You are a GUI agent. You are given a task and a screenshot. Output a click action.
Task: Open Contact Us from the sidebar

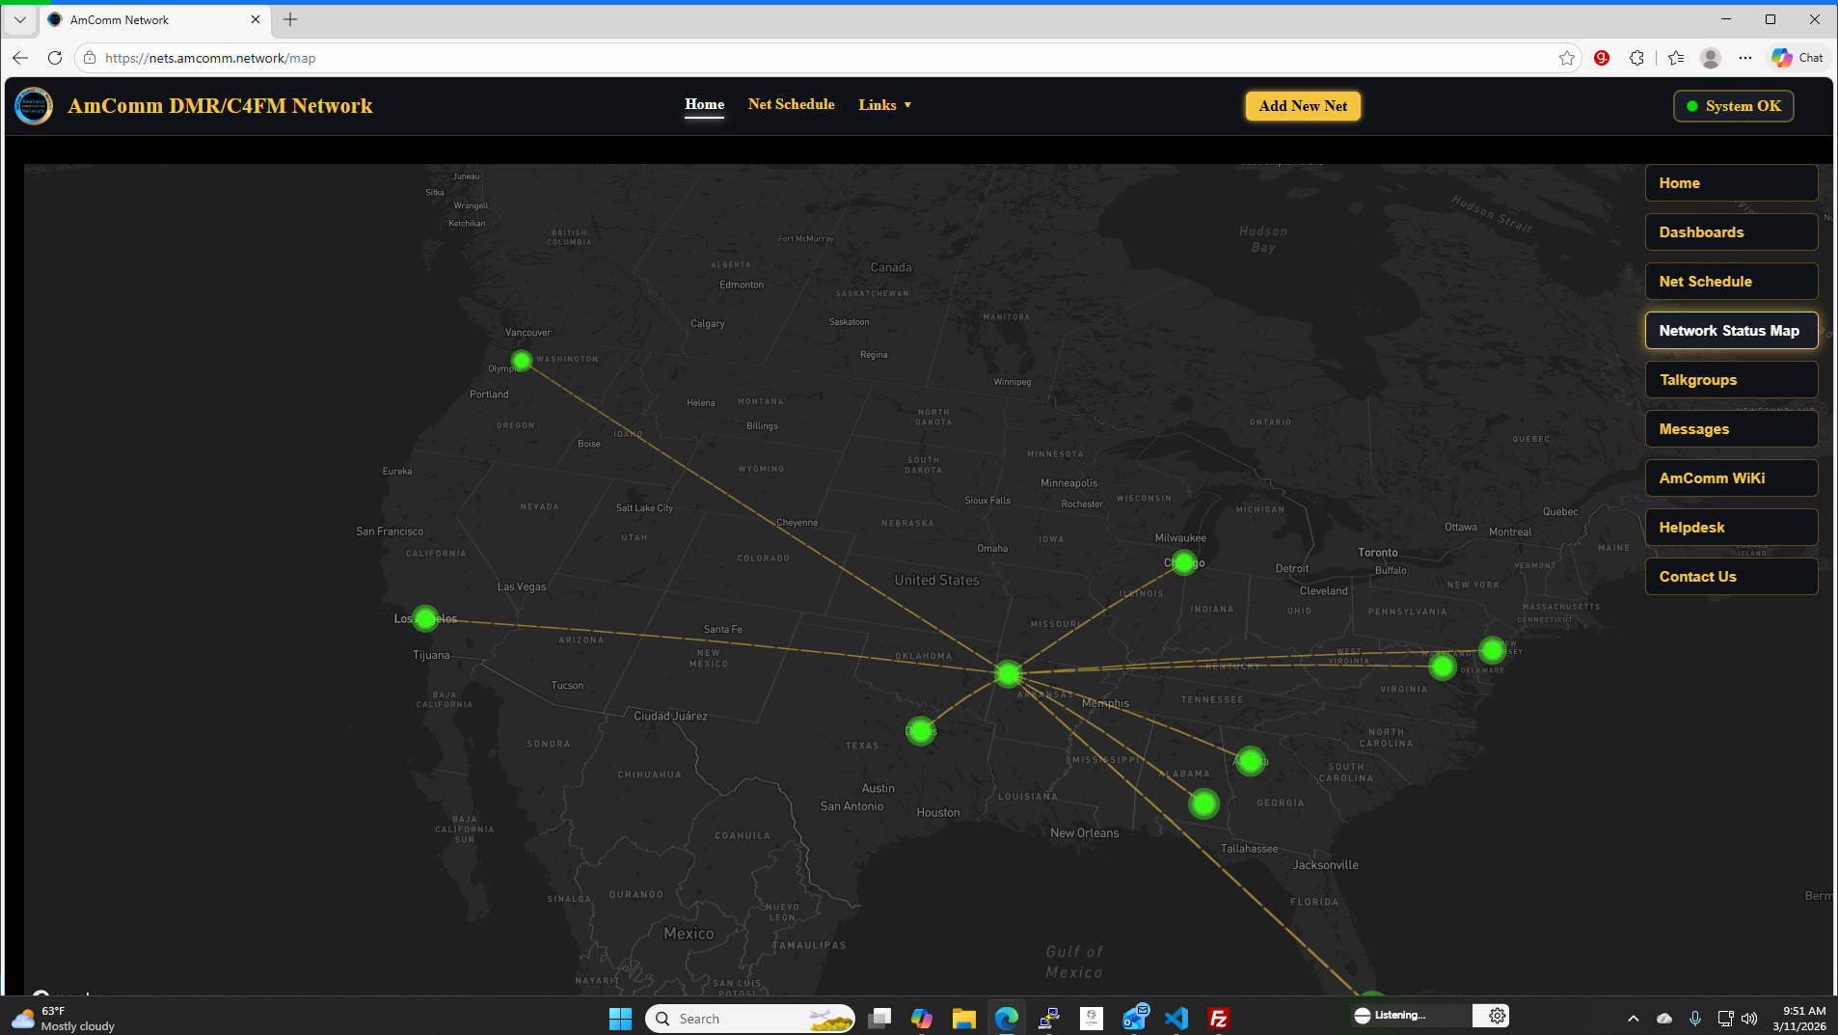(x=1731, y=576)
